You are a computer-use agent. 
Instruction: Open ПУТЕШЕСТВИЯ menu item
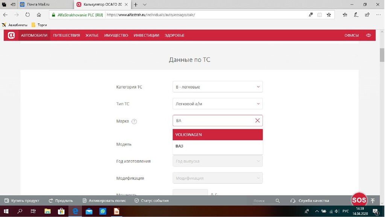66,35
